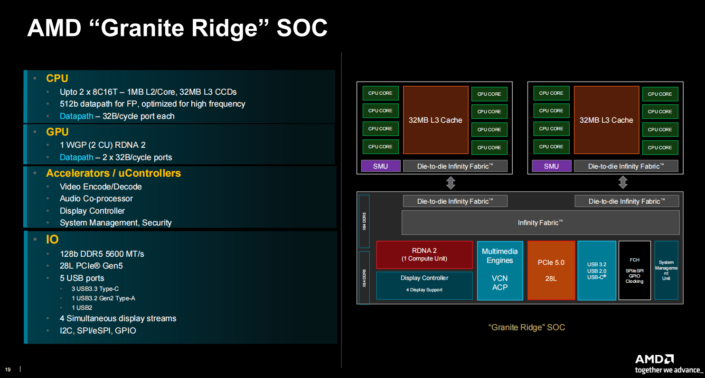This screenshot has width=705, height=378.
Task: Select the Multimedia Engines VCN ACP block
Action: (x=499, y=270)
